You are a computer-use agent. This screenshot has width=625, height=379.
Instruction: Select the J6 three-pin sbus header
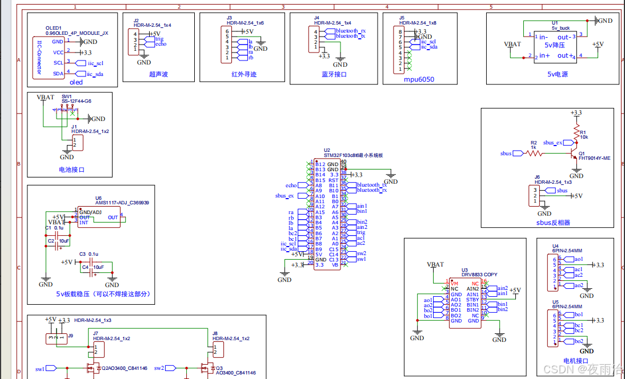click(x=535, y=195)
